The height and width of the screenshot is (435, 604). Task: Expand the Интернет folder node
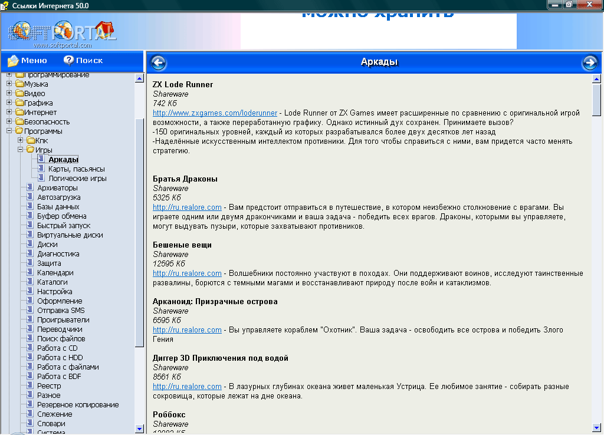point(9,111)
